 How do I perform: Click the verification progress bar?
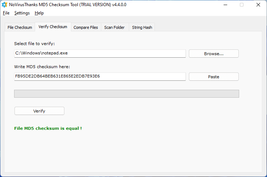127,94
